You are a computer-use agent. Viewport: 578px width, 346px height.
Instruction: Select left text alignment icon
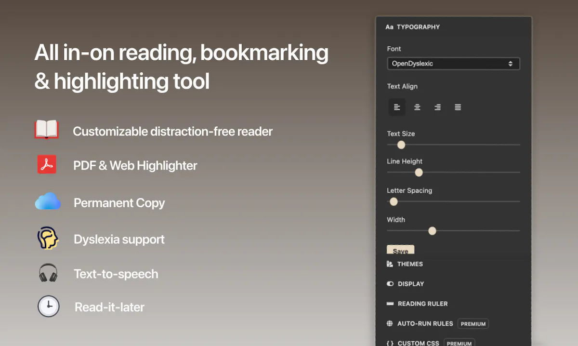pos(397,107)
